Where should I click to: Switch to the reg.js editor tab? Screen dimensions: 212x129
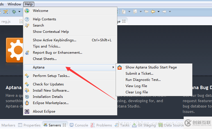click(x=6, y=21)
